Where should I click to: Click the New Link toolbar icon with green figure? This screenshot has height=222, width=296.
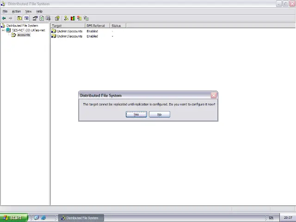tap(66, 18)
